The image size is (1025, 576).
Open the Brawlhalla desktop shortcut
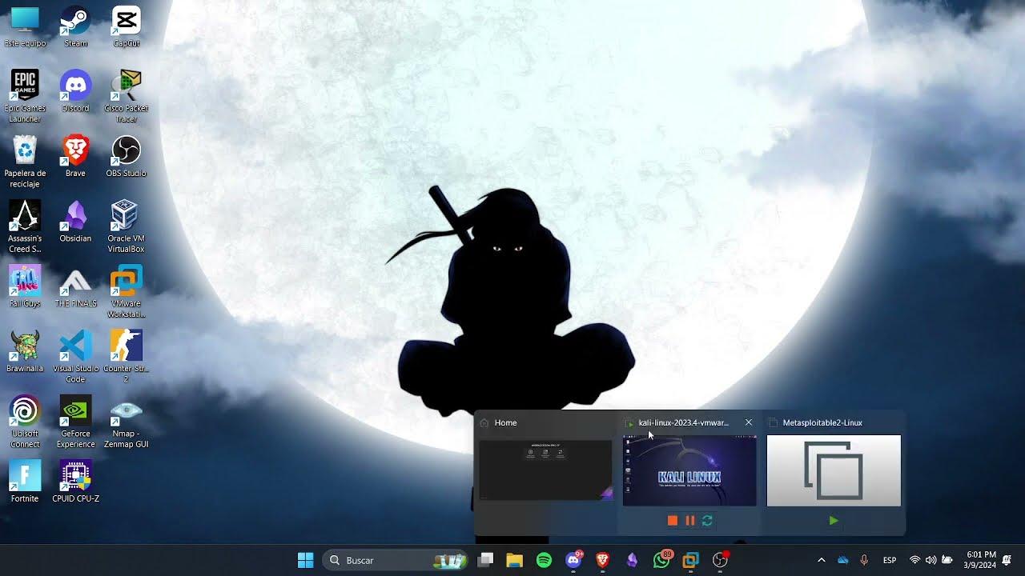click(25, 352)
